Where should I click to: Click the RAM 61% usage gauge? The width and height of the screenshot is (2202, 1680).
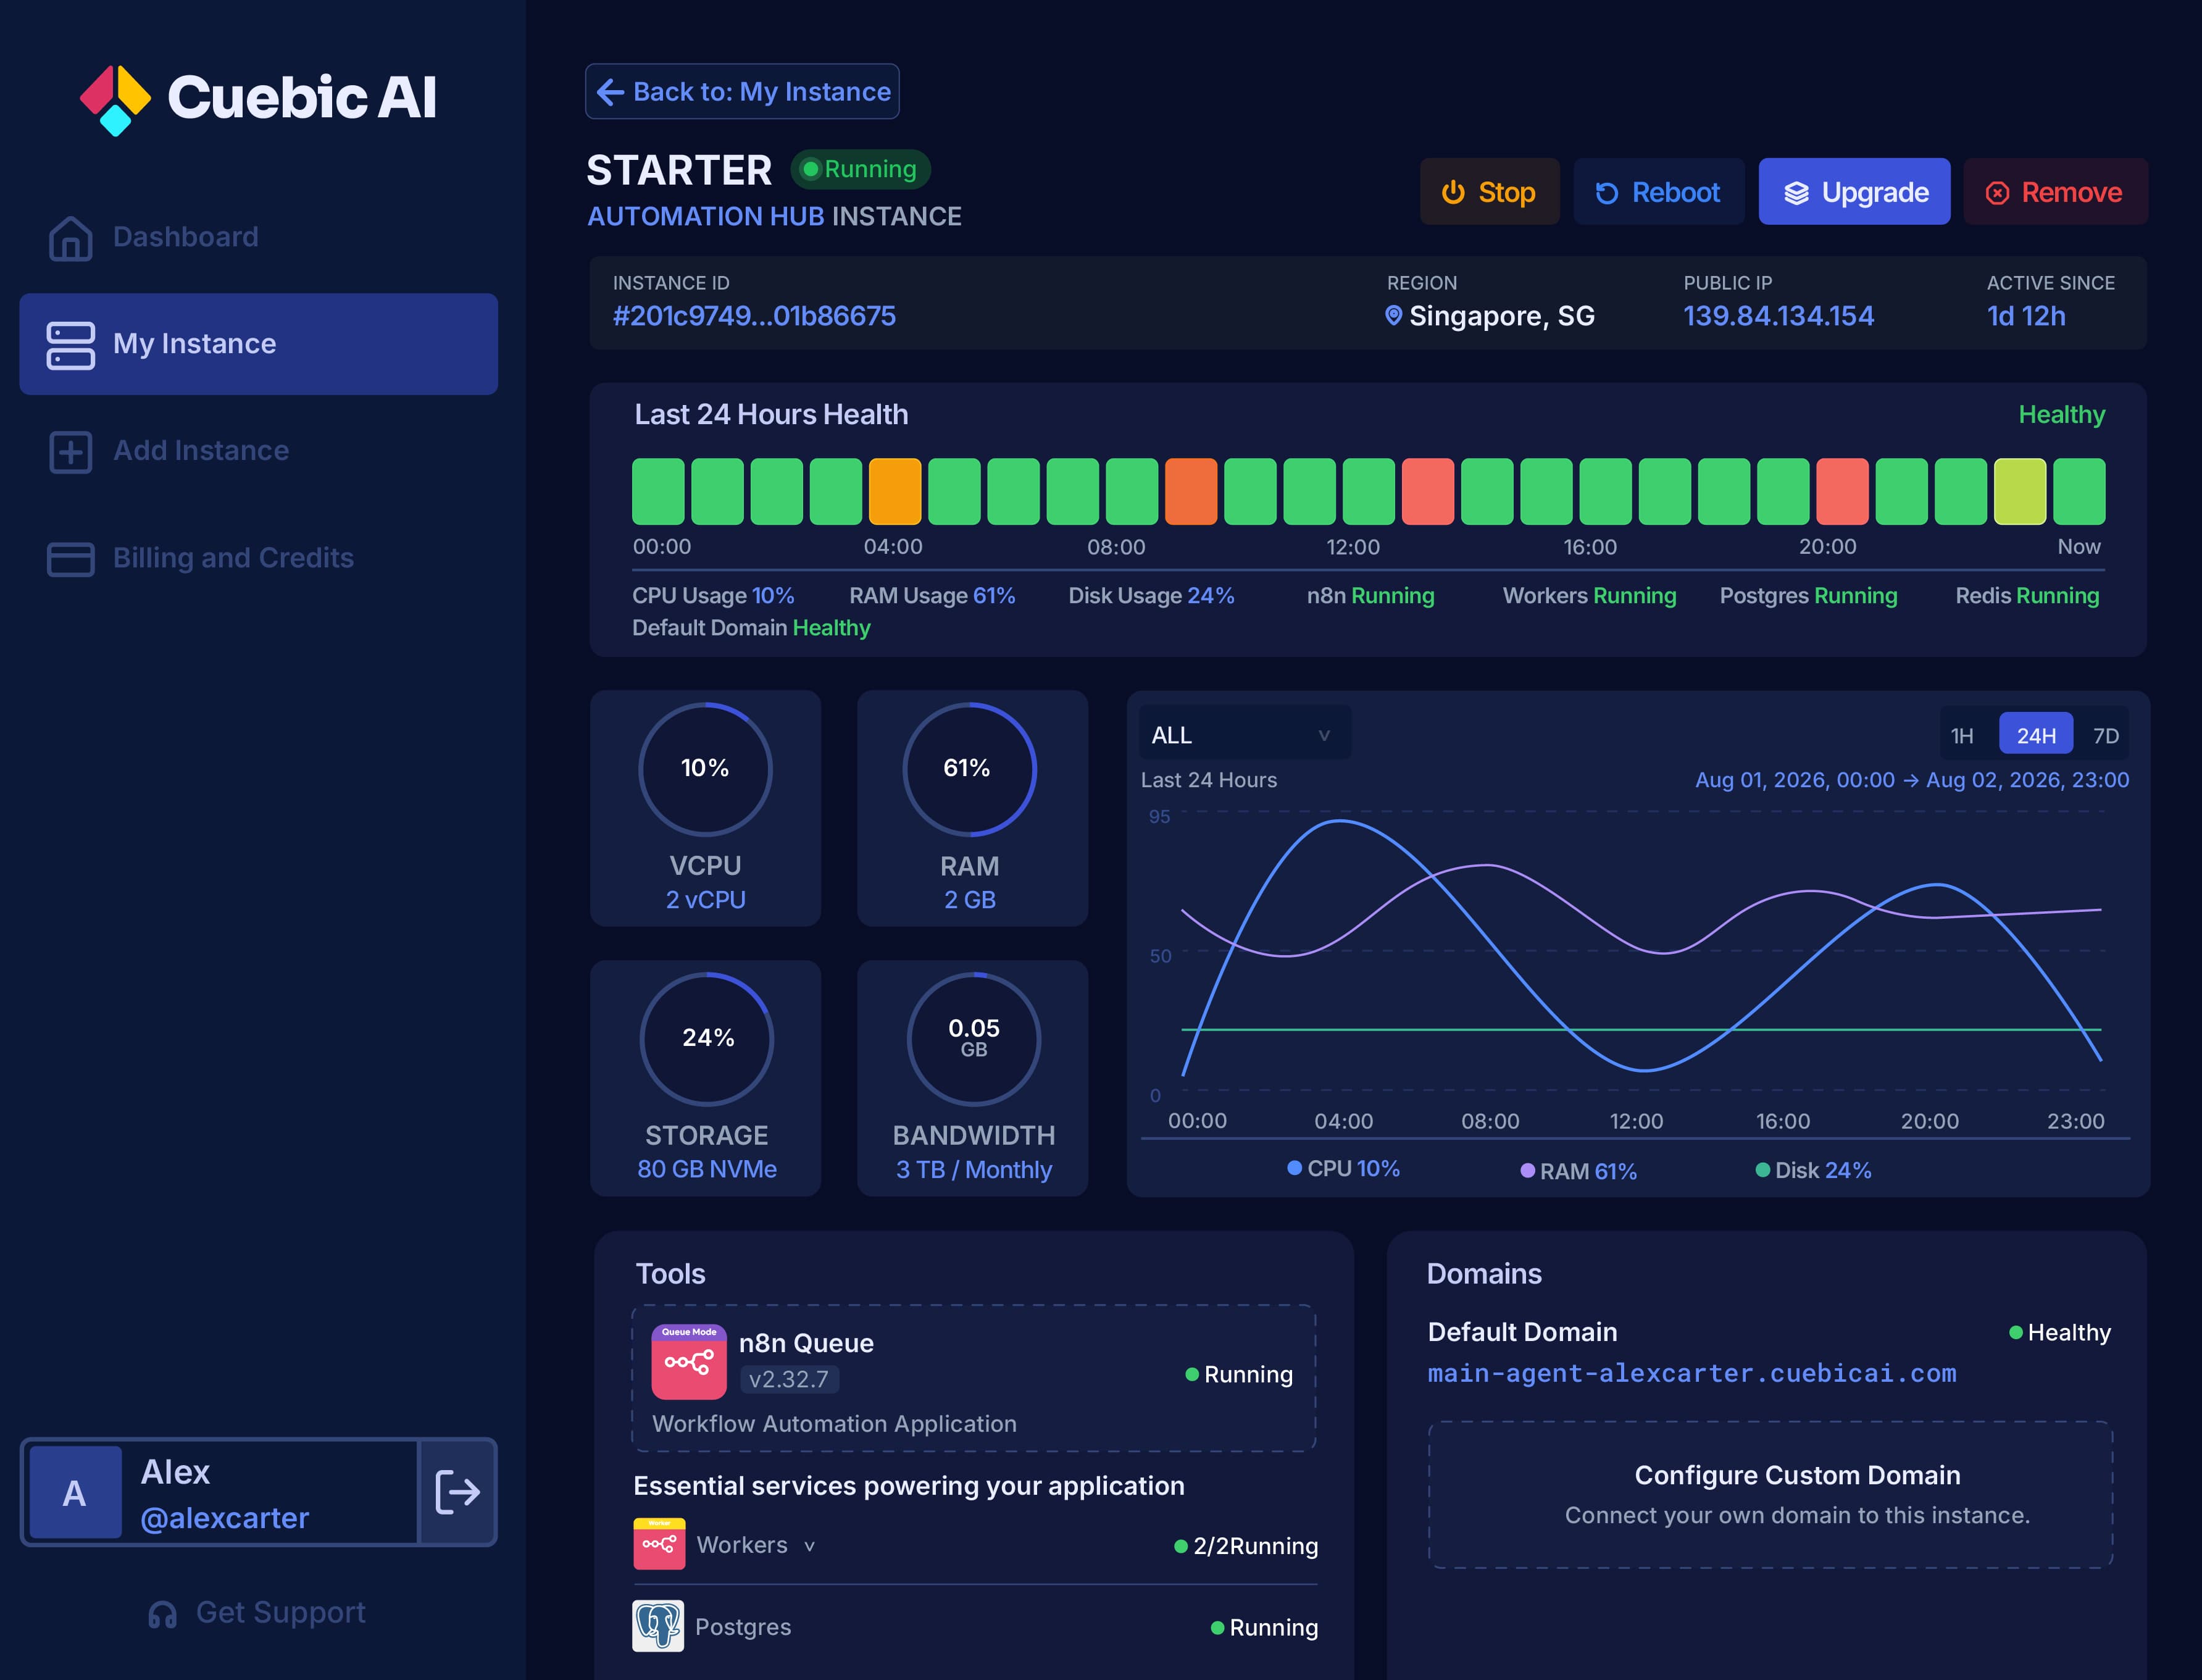click(x=969, y=768)
